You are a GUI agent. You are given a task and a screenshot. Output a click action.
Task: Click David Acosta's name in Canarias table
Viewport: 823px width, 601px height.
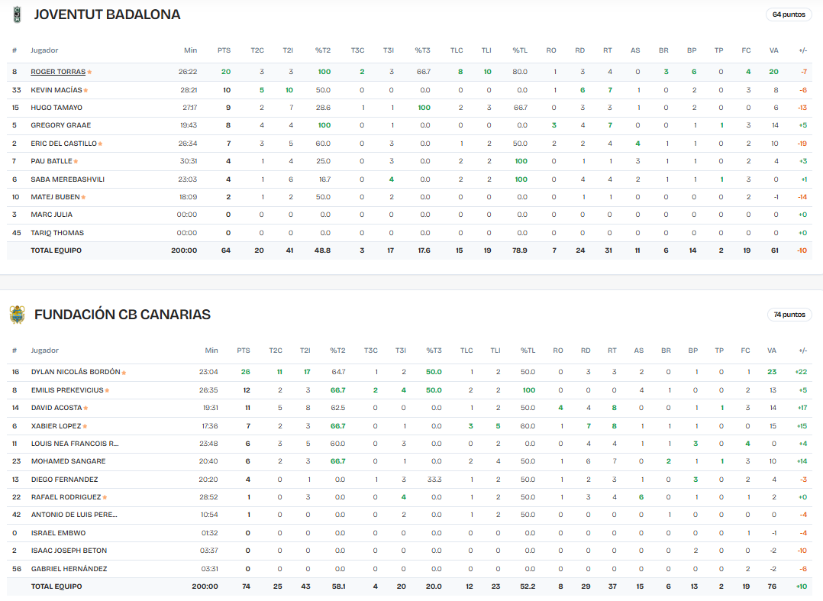point(56,408)
